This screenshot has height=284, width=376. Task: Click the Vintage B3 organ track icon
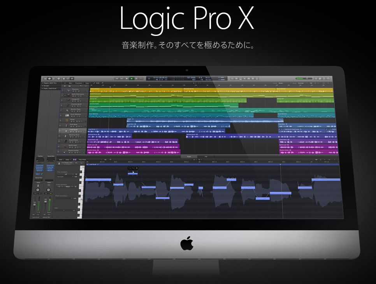coord(67,99)
